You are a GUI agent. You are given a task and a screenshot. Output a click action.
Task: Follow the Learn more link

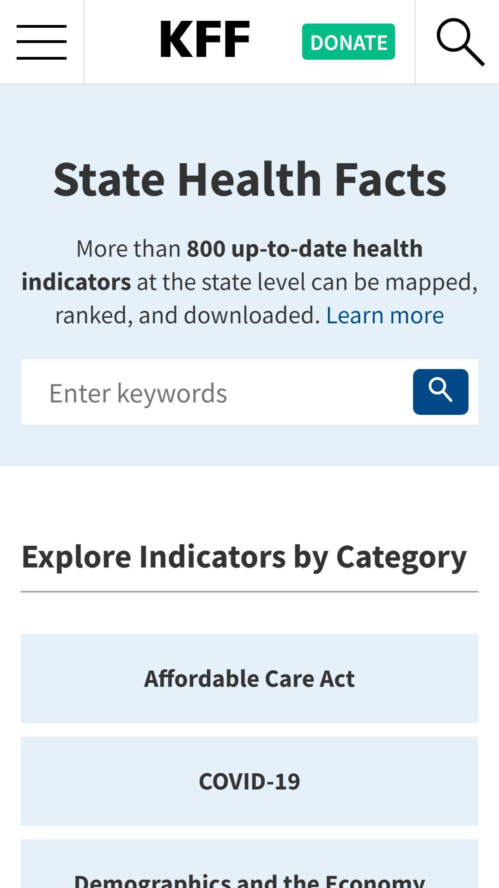coord(385,315)
